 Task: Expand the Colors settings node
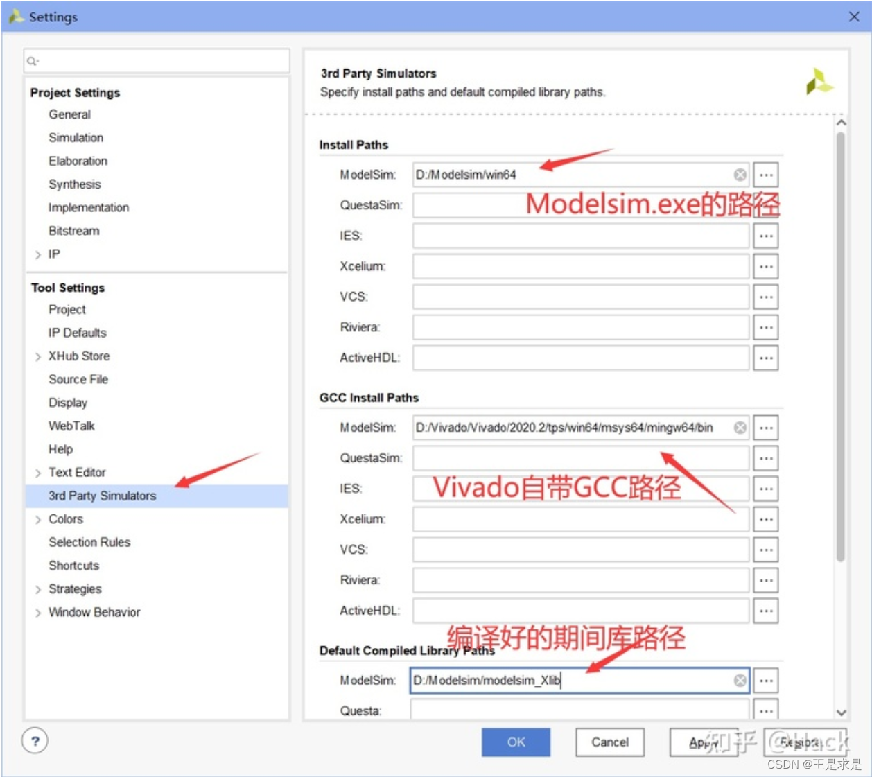pyautogui.click(x=38, y=519)
